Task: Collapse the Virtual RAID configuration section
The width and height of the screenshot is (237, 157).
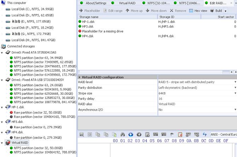Action: tap(80, 77)
